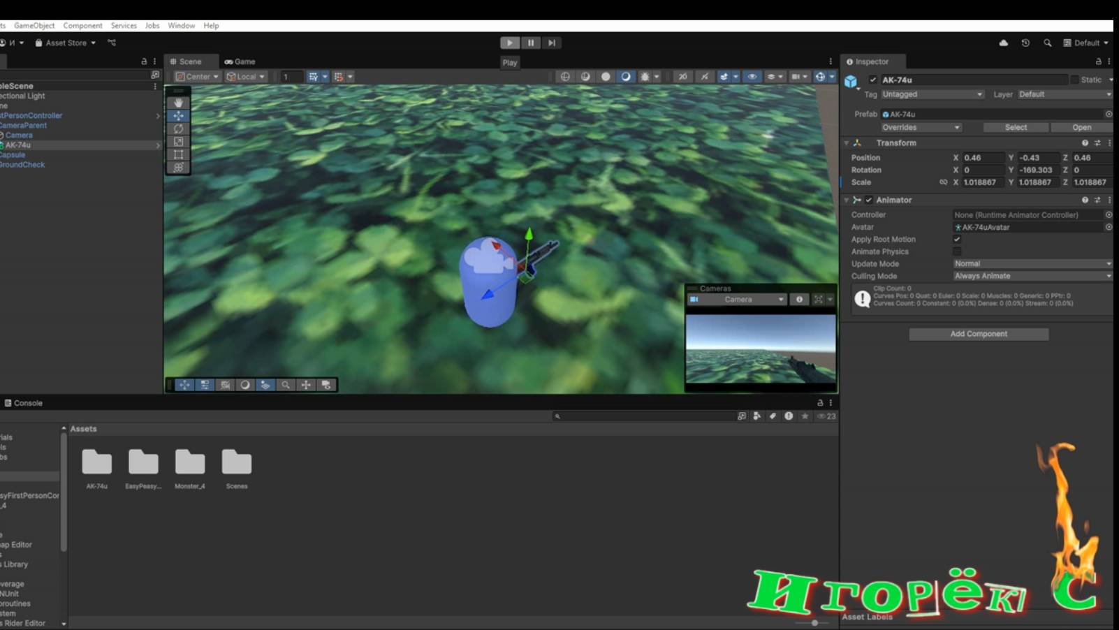Toggle scene audio with the speaker-style icon

click(625, 77)
